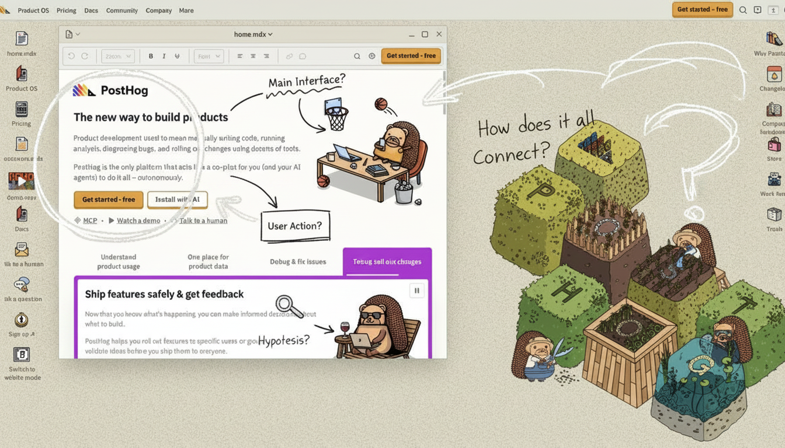
Task: Click the search icon in the top menu bar
Action: pyautogui.click(x=743, y=10)
